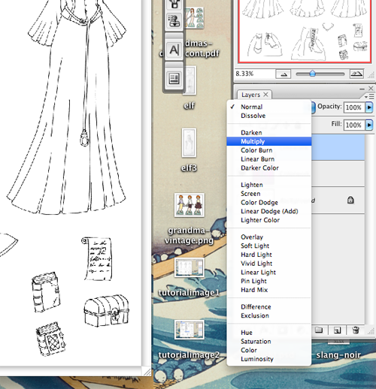The image size is (376, 389).
Task: Choose Darker Color blend mode
Action: pyautogui.click(x=268, y=167)
